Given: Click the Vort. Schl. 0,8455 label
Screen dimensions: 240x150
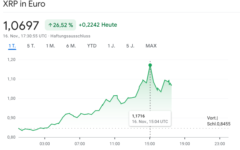Looking at the screenshot, I should click(x=218, y=121).
